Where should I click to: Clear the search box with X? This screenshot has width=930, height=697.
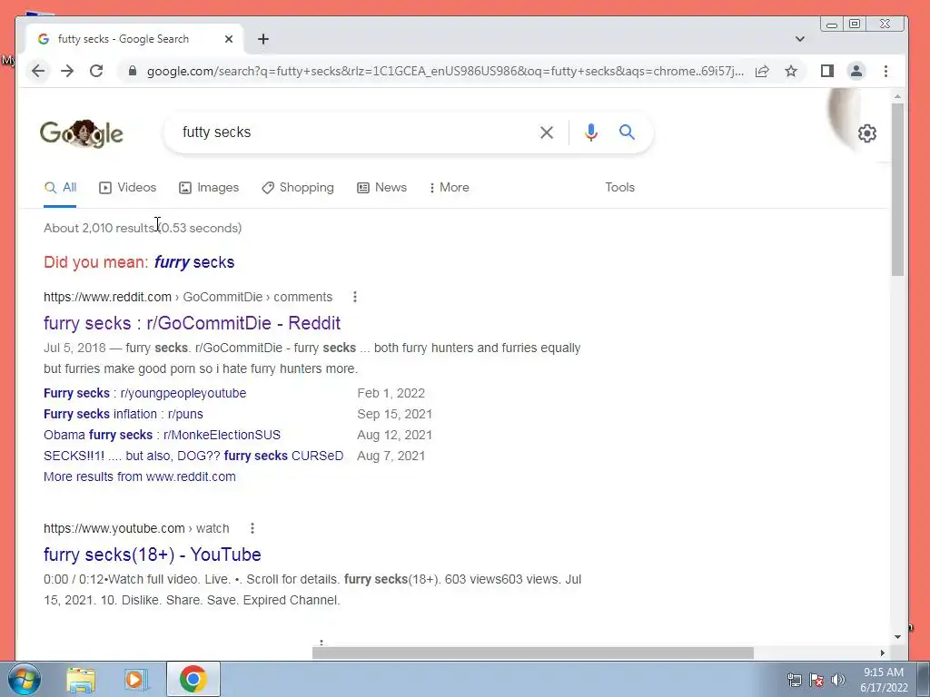(x=546, y=133)
